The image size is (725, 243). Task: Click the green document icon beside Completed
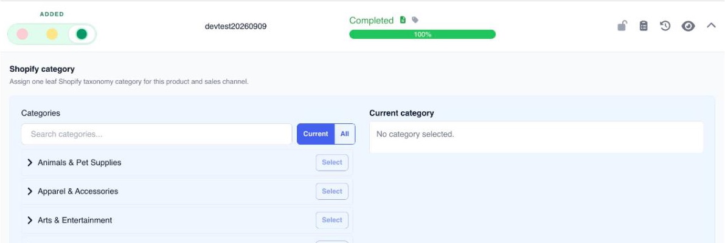click(x=403, y=20)
